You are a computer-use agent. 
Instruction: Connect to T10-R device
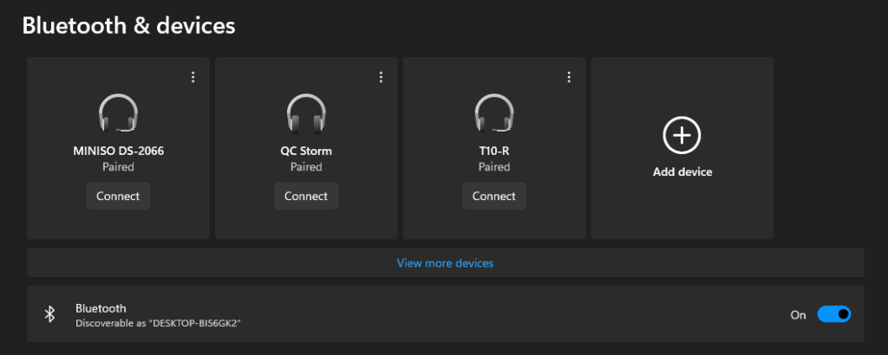coord(494,196)
